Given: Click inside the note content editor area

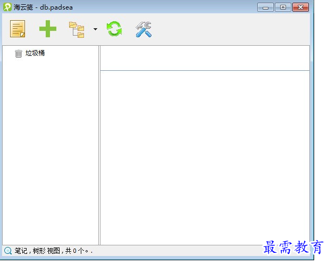Looking at the screenshot, I should (205, 158).
